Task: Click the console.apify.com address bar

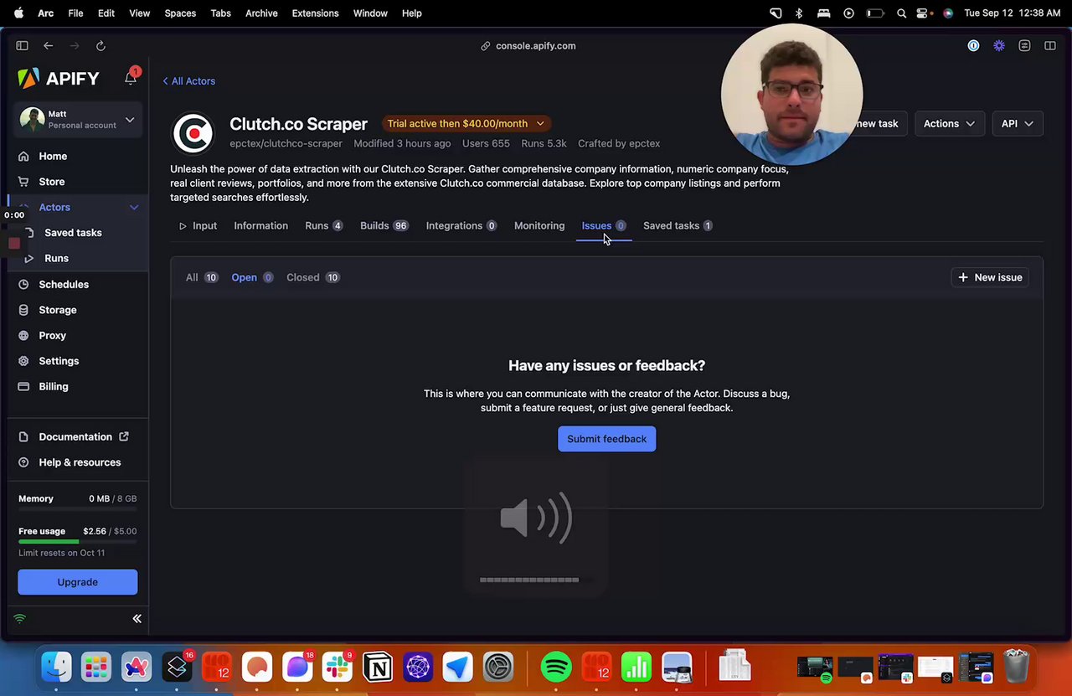Action: [528, 46]
